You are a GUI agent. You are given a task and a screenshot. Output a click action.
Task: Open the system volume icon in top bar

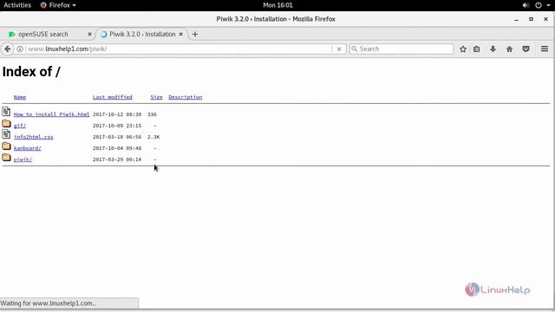[x=526, y=5]
